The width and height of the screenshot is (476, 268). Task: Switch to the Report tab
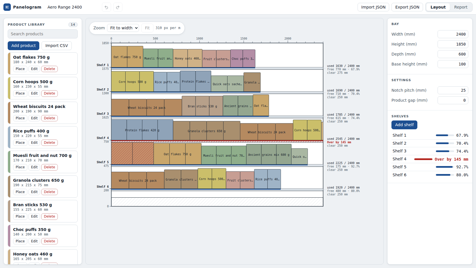click(x=461, y=7)
